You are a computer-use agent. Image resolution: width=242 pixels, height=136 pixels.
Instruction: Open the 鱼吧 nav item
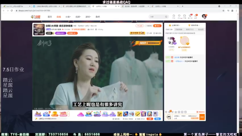point(98,17)
